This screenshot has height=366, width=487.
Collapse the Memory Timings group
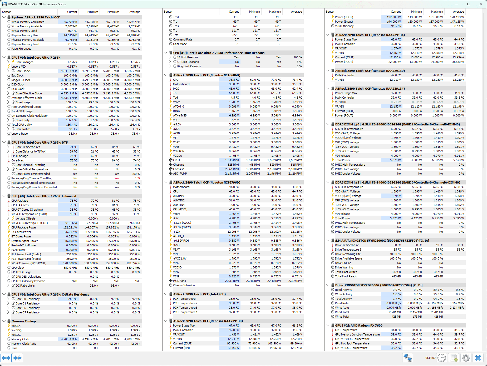coord(4,321)
